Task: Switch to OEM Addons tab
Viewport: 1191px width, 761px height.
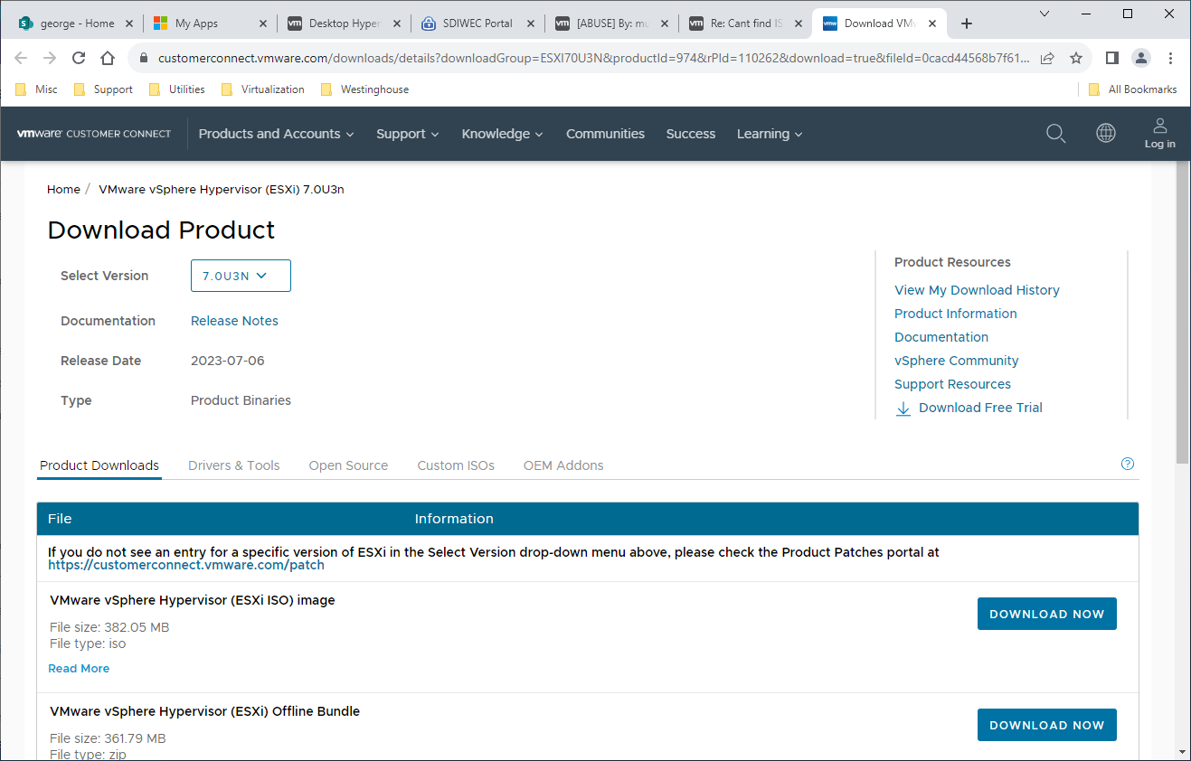Action: click(x=563, y=465)
